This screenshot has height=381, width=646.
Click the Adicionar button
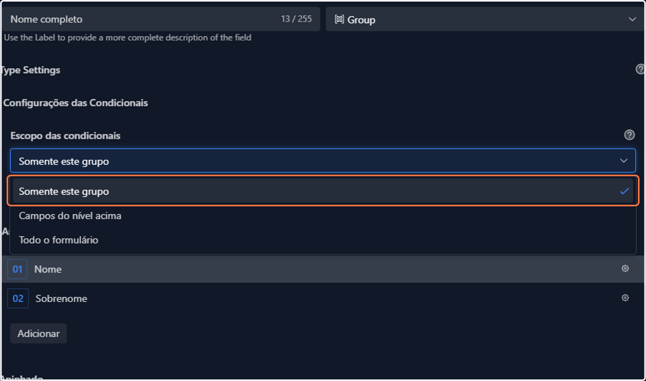coord(38,334)
